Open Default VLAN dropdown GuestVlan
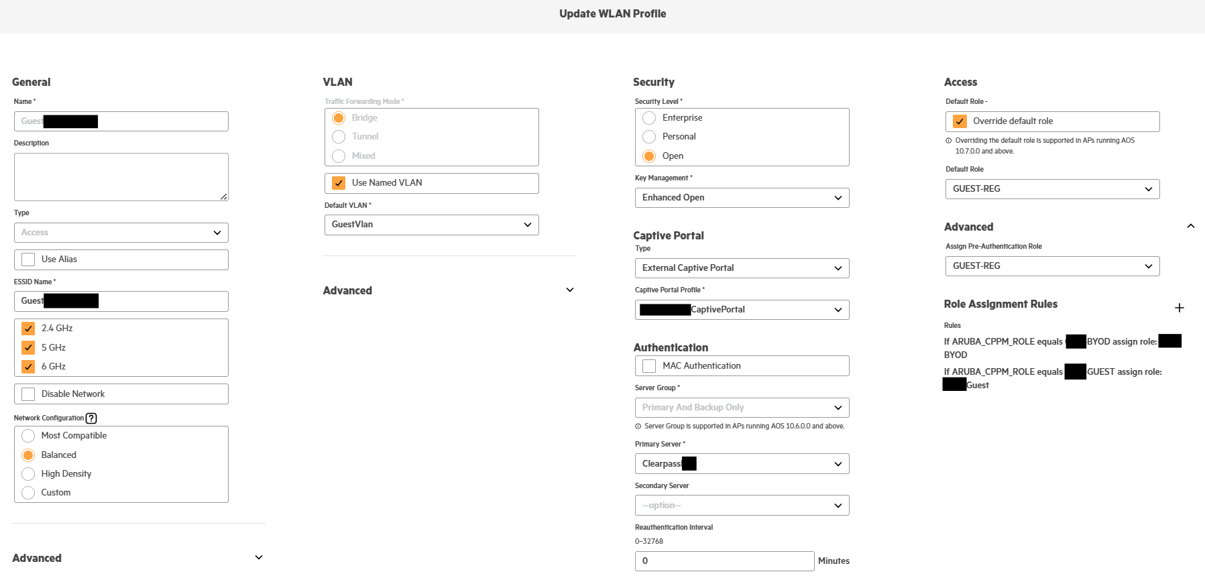 coord(432,225)
